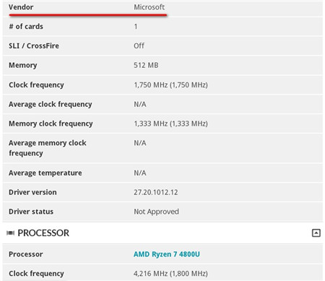Click the PROCESSOR section heading

[43, 233]
